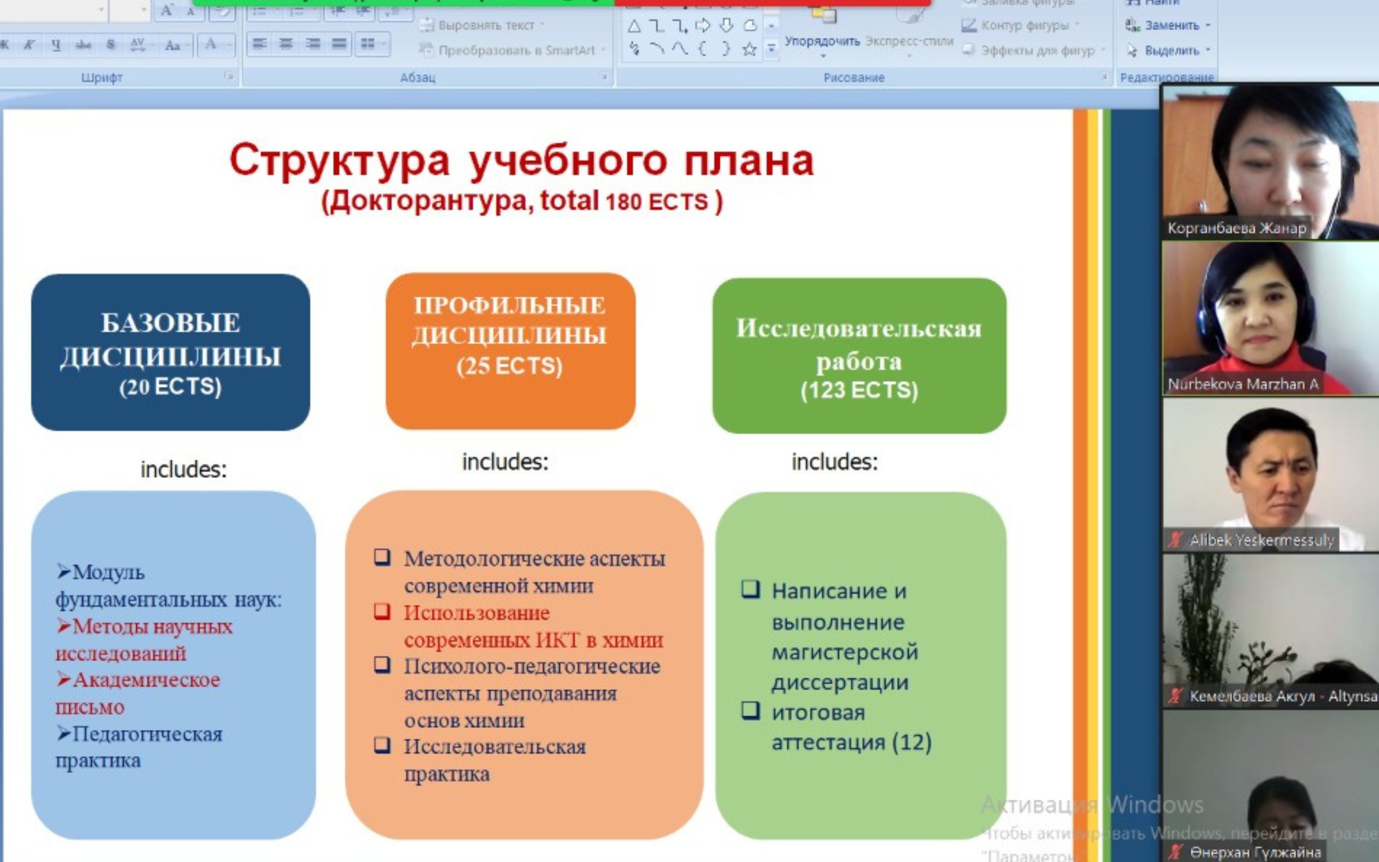The width and height of the screenshot is (1379, 862).
Task: Select the left curly brace shape
Action: [702, 50]
